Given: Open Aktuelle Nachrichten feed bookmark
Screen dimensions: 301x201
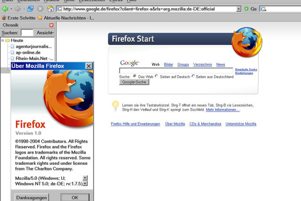Looking at the screenshot, I should [x=66, y=18].
